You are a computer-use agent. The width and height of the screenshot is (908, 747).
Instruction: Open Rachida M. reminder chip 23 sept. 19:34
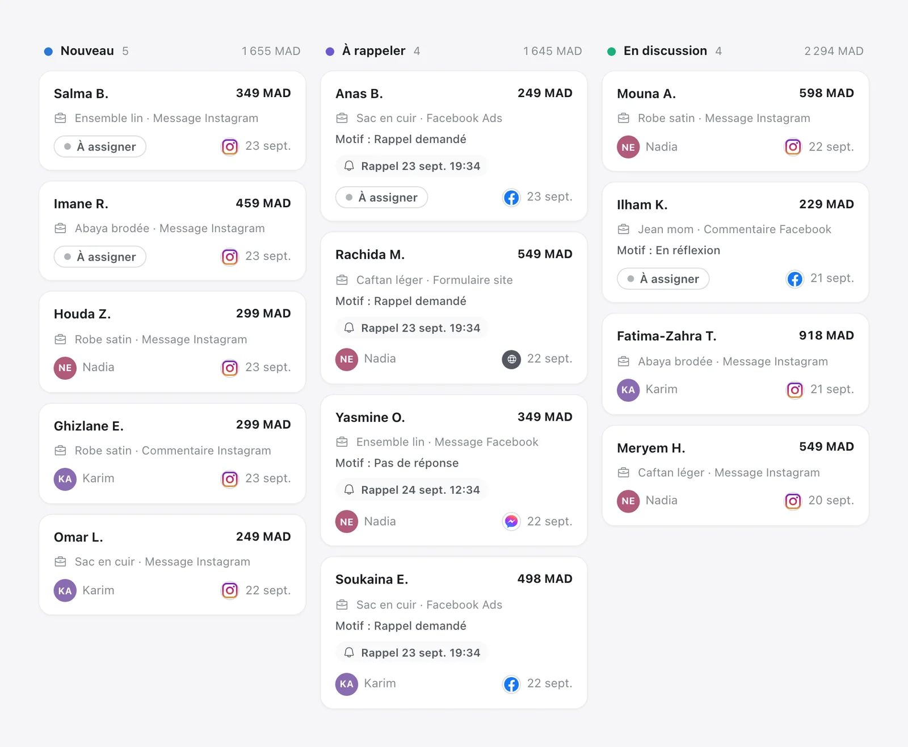412,328
